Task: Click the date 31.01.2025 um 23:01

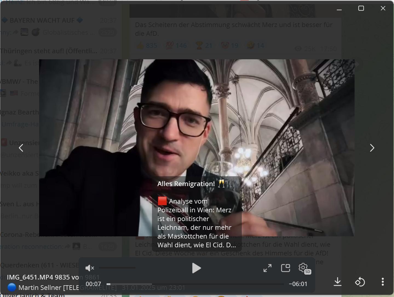Action: click(154, 287)
